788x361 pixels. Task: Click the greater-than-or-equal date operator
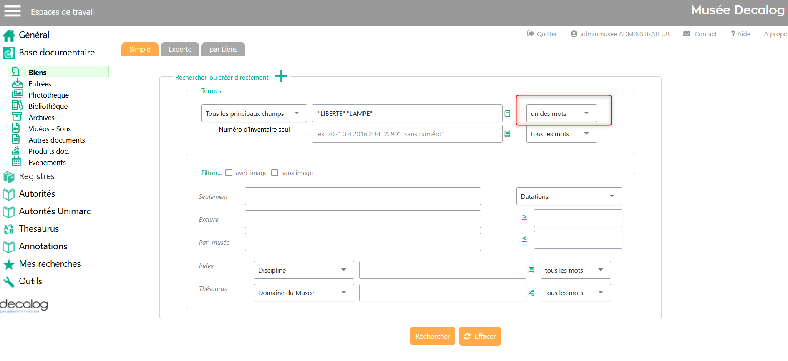click(524, 217)
